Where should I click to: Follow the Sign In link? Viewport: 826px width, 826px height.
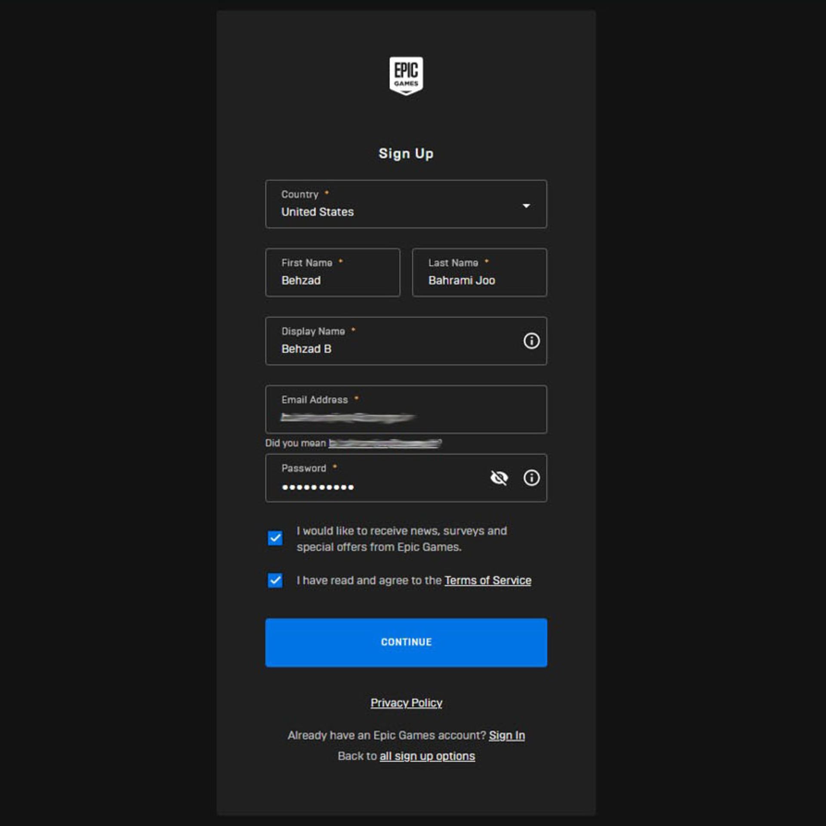click(x=507, y=735)
